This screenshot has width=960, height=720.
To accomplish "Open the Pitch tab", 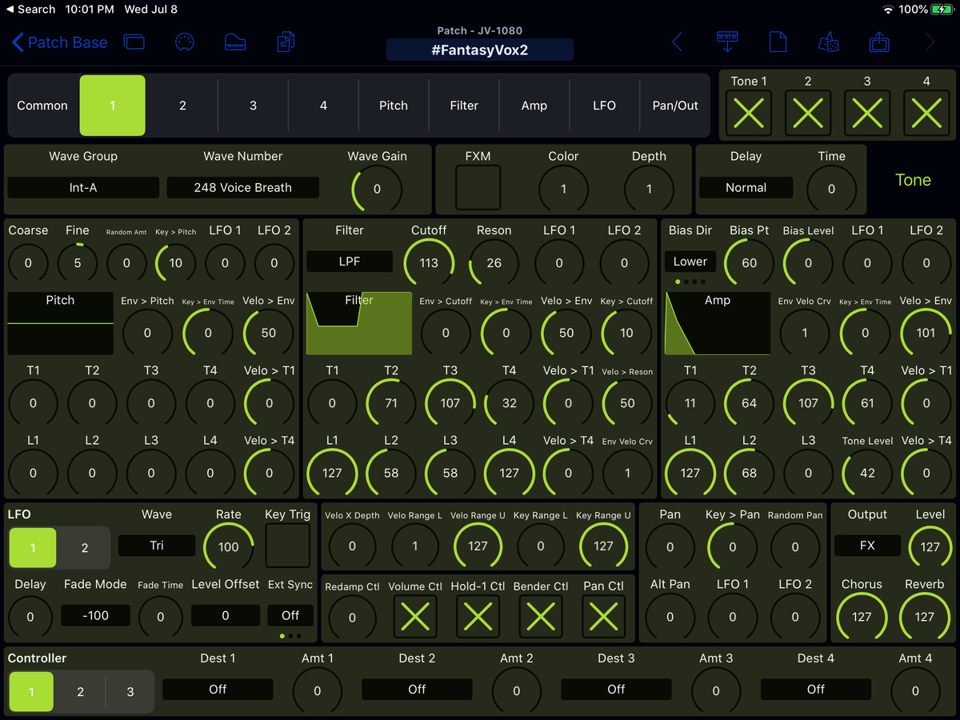I will (x=394, y=106).
